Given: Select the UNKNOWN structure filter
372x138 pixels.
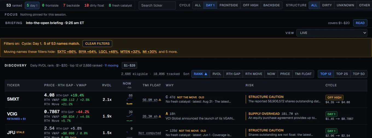Looking at the screenshot, I should click(x=345, y=5).
